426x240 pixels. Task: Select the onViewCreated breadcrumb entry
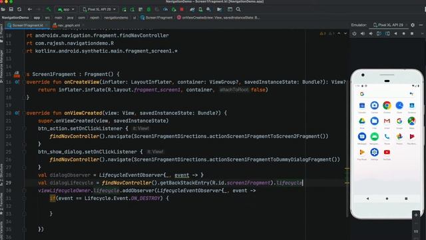[218, 17]
